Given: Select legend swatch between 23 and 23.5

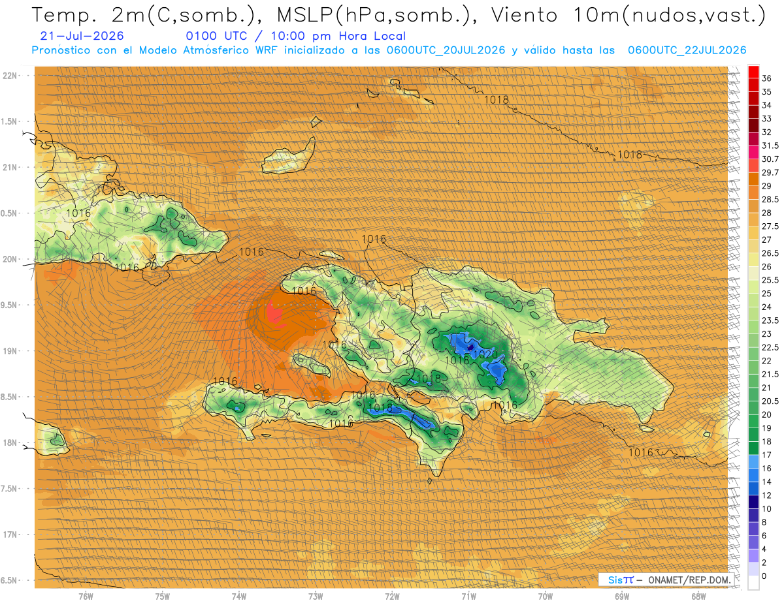Looking at the screenshot, I should click(753, 326).
